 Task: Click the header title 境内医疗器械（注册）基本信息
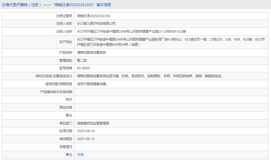[x=58, y=5]
